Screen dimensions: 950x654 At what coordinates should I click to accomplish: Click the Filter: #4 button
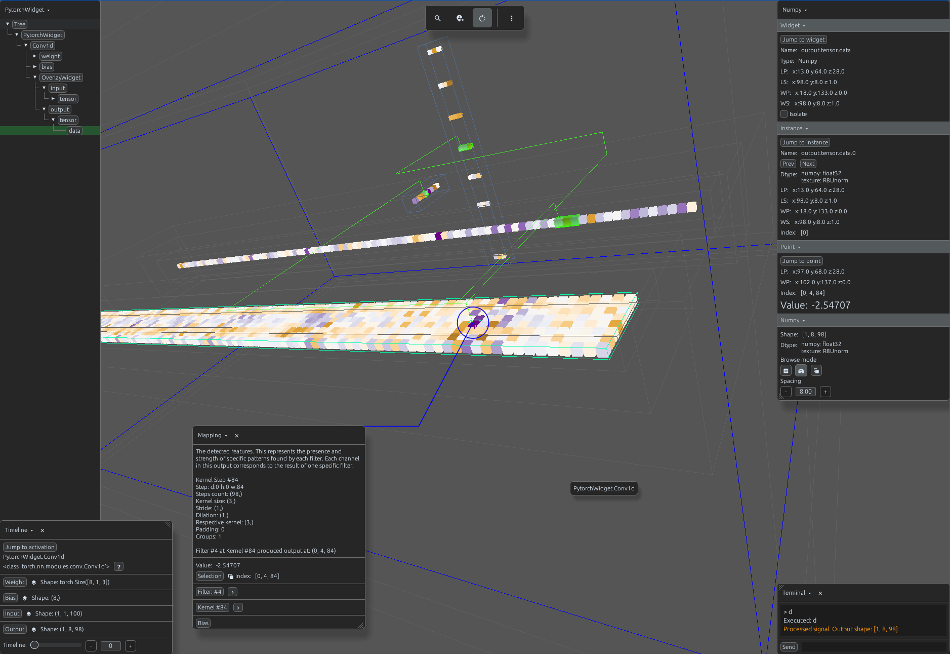(210, 592)
